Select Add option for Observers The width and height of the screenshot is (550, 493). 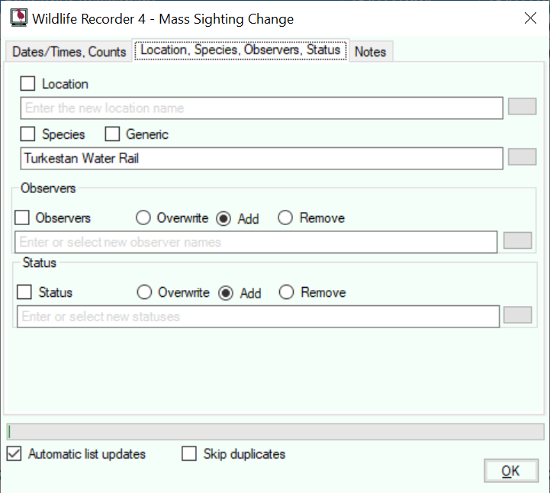[224, 218]
